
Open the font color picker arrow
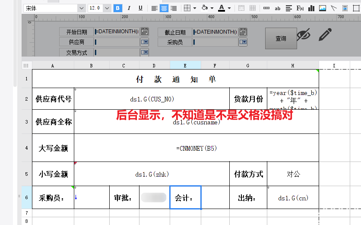pos(229,8)
